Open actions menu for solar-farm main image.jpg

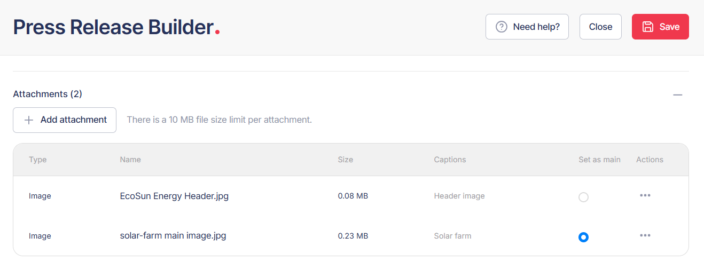point(645,235)
